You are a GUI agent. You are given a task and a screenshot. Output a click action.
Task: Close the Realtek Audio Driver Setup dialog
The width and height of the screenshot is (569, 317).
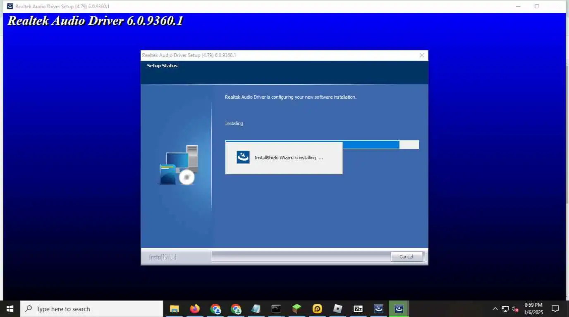(x=422, y=55)
